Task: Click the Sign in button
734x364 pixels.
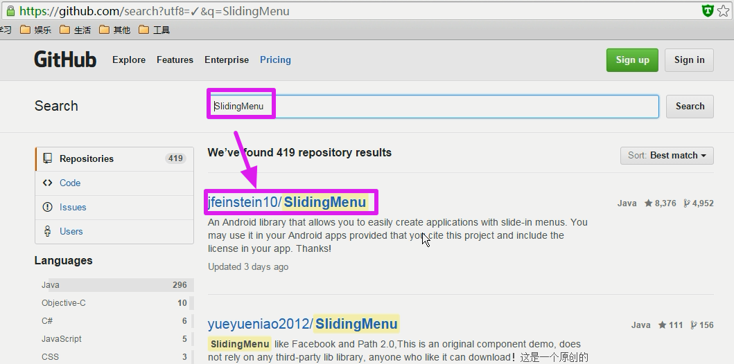Action: 689,60
